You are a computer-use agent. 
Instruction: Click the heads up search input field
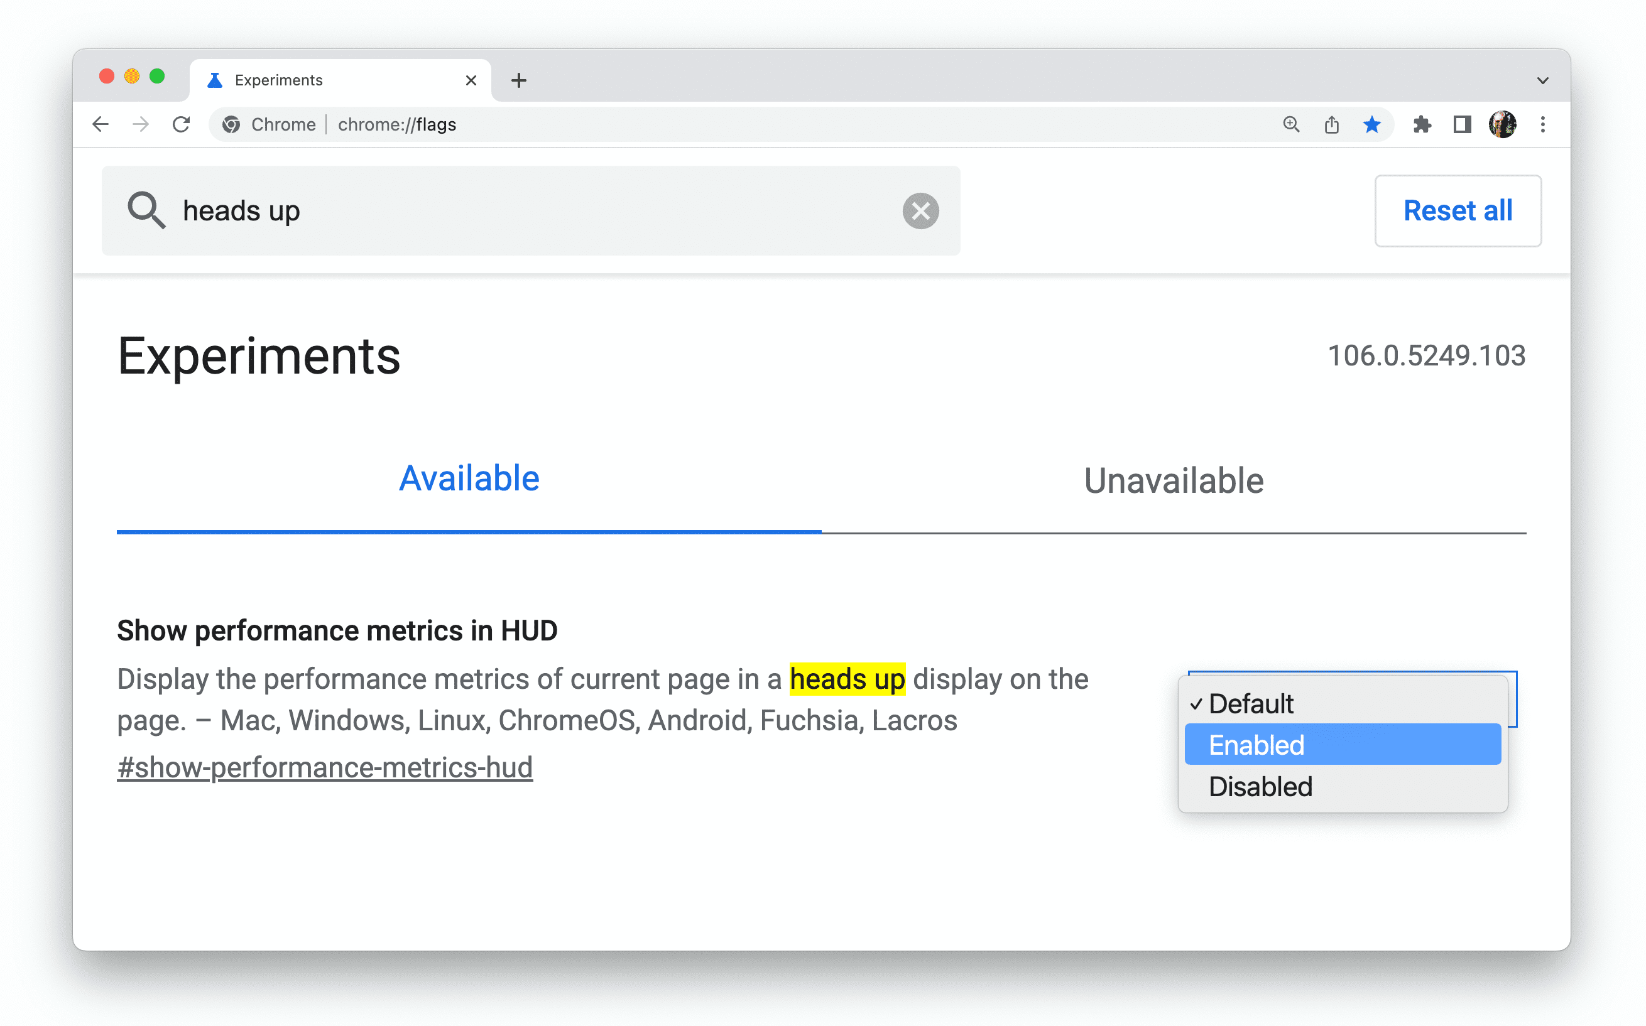[533, 212]
